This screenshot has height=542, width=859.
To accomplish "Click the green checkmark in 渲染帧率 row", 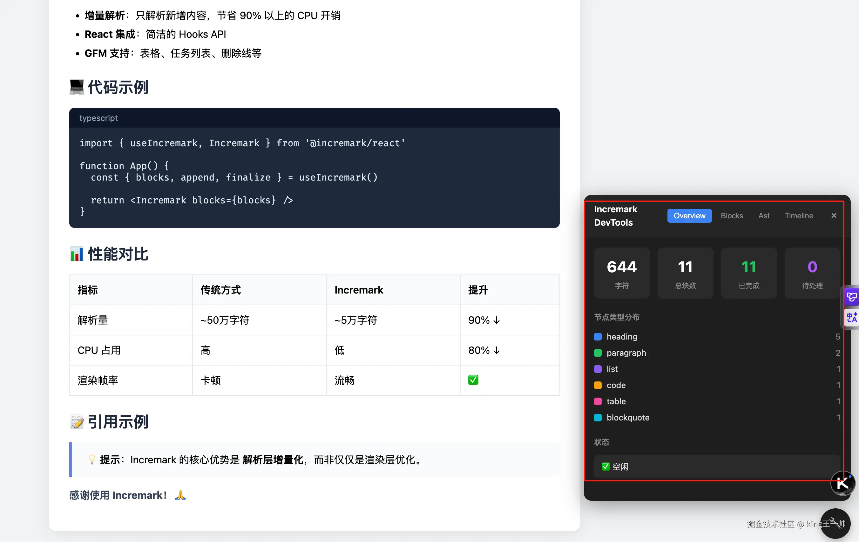I will 473,380.
